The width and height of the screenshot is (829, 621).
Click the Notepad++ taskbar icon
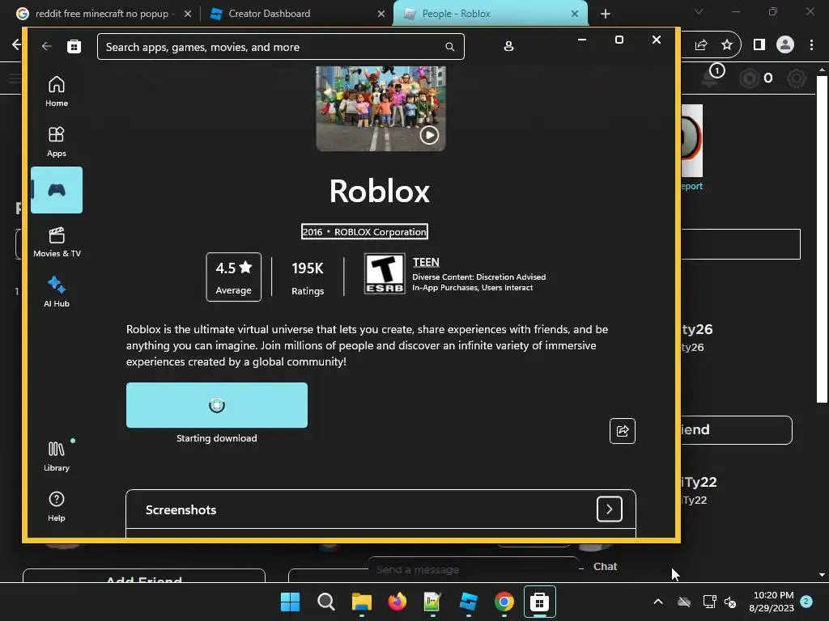432,602
